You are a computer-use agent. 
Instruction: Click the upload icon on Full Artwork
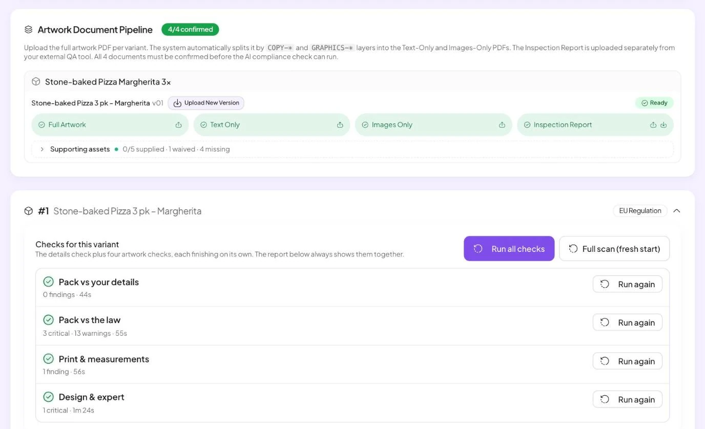178,125
